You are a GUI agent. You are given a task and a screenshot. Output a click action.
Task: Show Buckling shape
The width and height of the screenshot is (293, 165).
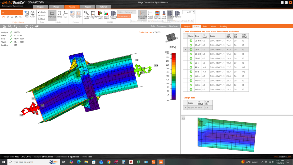point(113,15)
